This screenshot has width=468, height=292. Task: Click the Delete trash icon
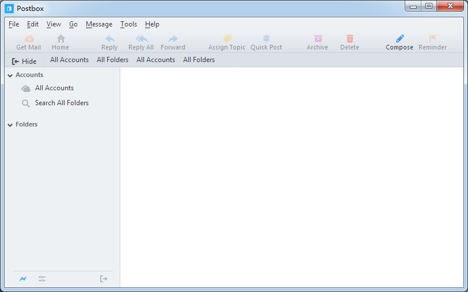coord(350,39)
